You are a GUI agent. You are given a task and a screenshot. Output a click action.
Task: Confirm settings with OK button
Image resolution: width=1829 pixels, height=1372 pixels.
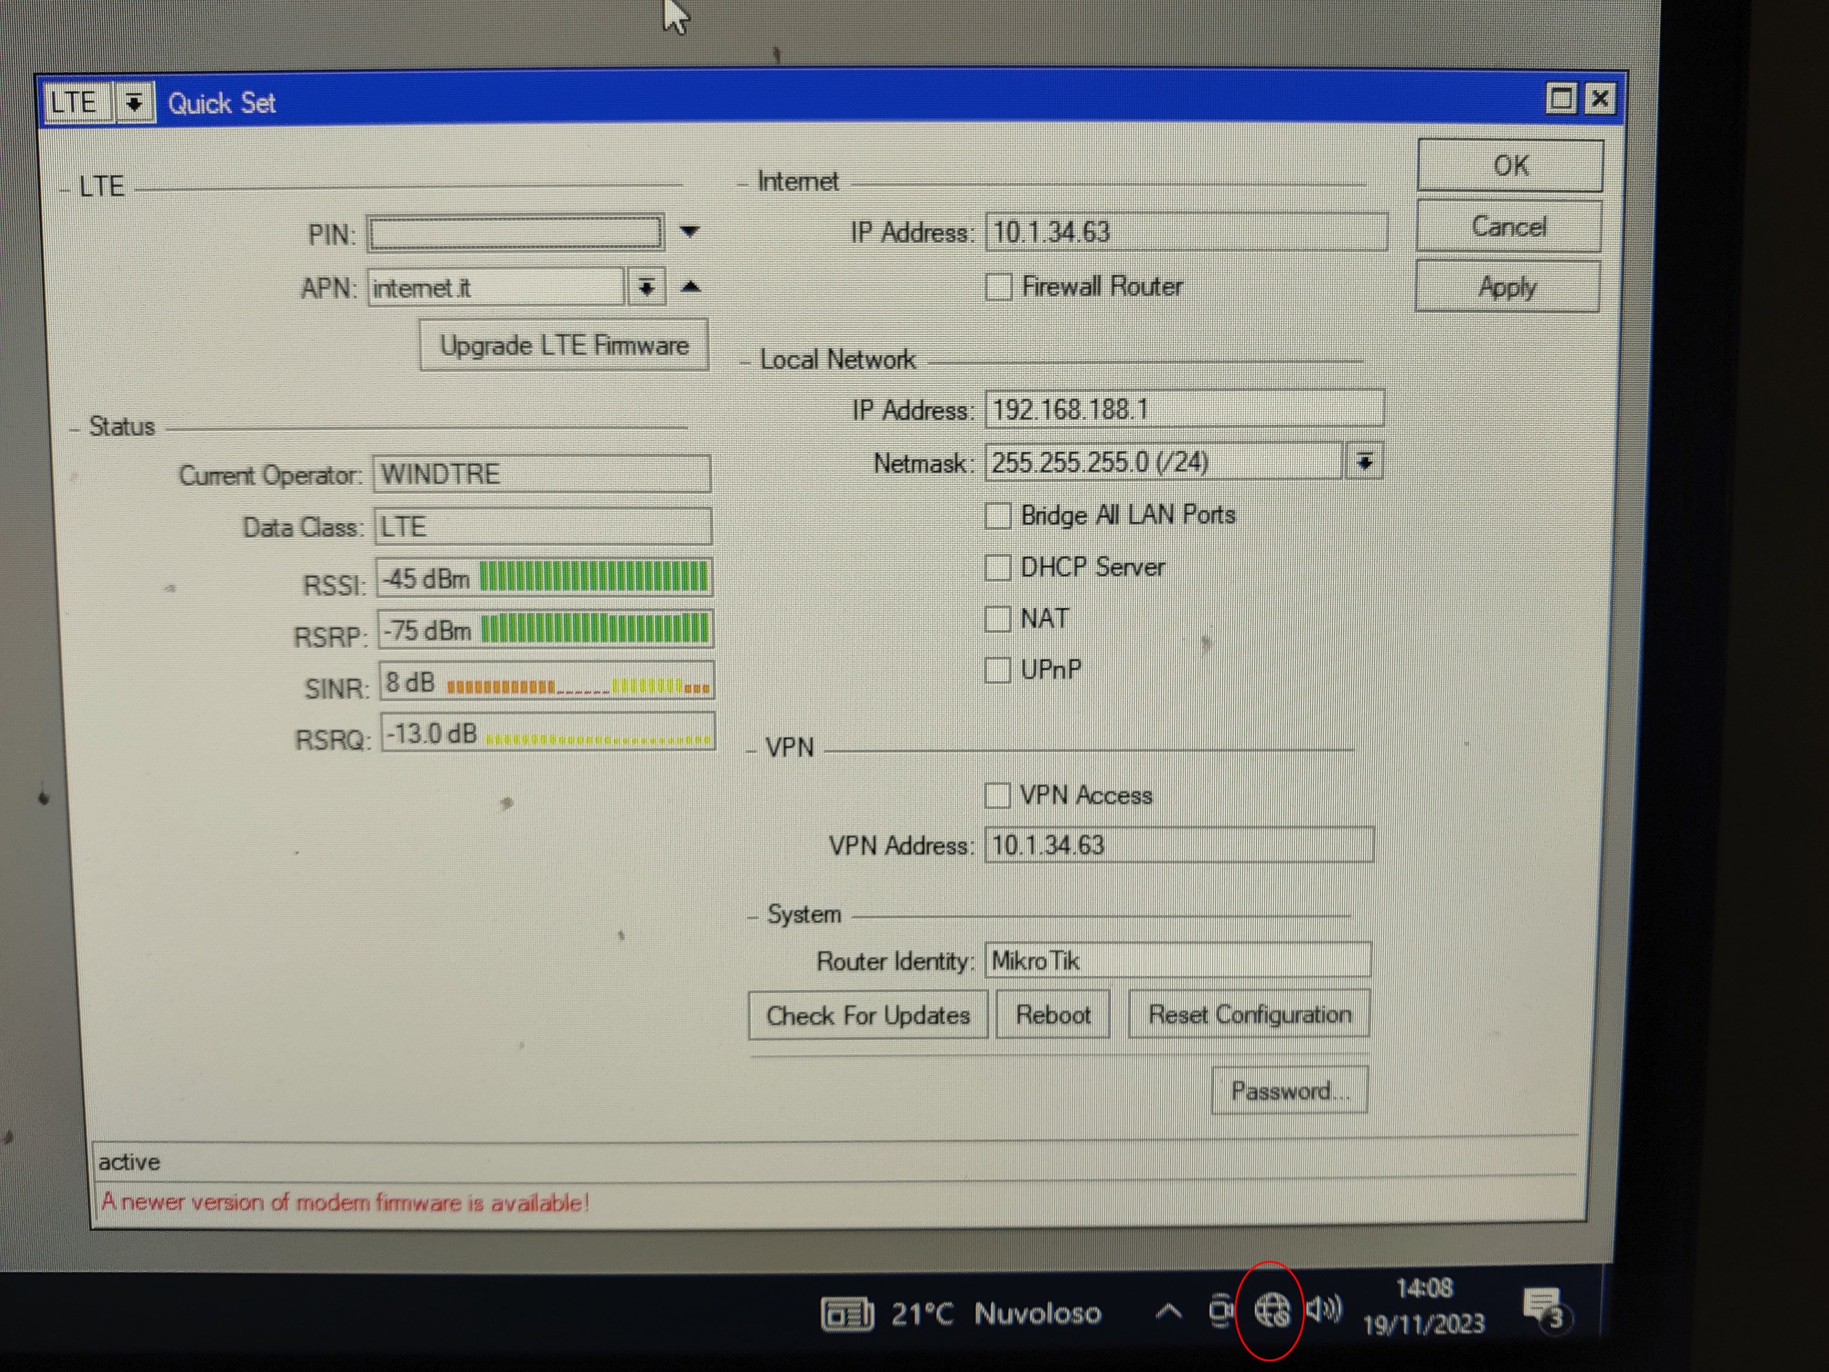pos(1510,166)
